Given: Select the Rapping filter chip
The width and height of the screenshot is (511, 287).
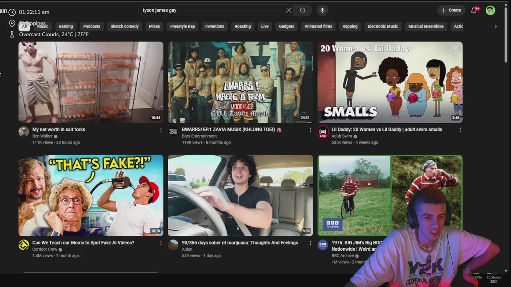Looking at the screenshot, I should pyautogui.click(x=350, y=26).
